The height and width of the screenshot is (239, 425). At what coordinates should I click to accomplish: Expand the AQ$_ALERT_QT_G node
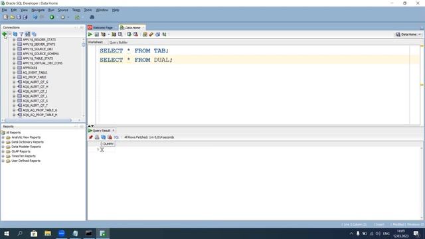coord(14,82)
